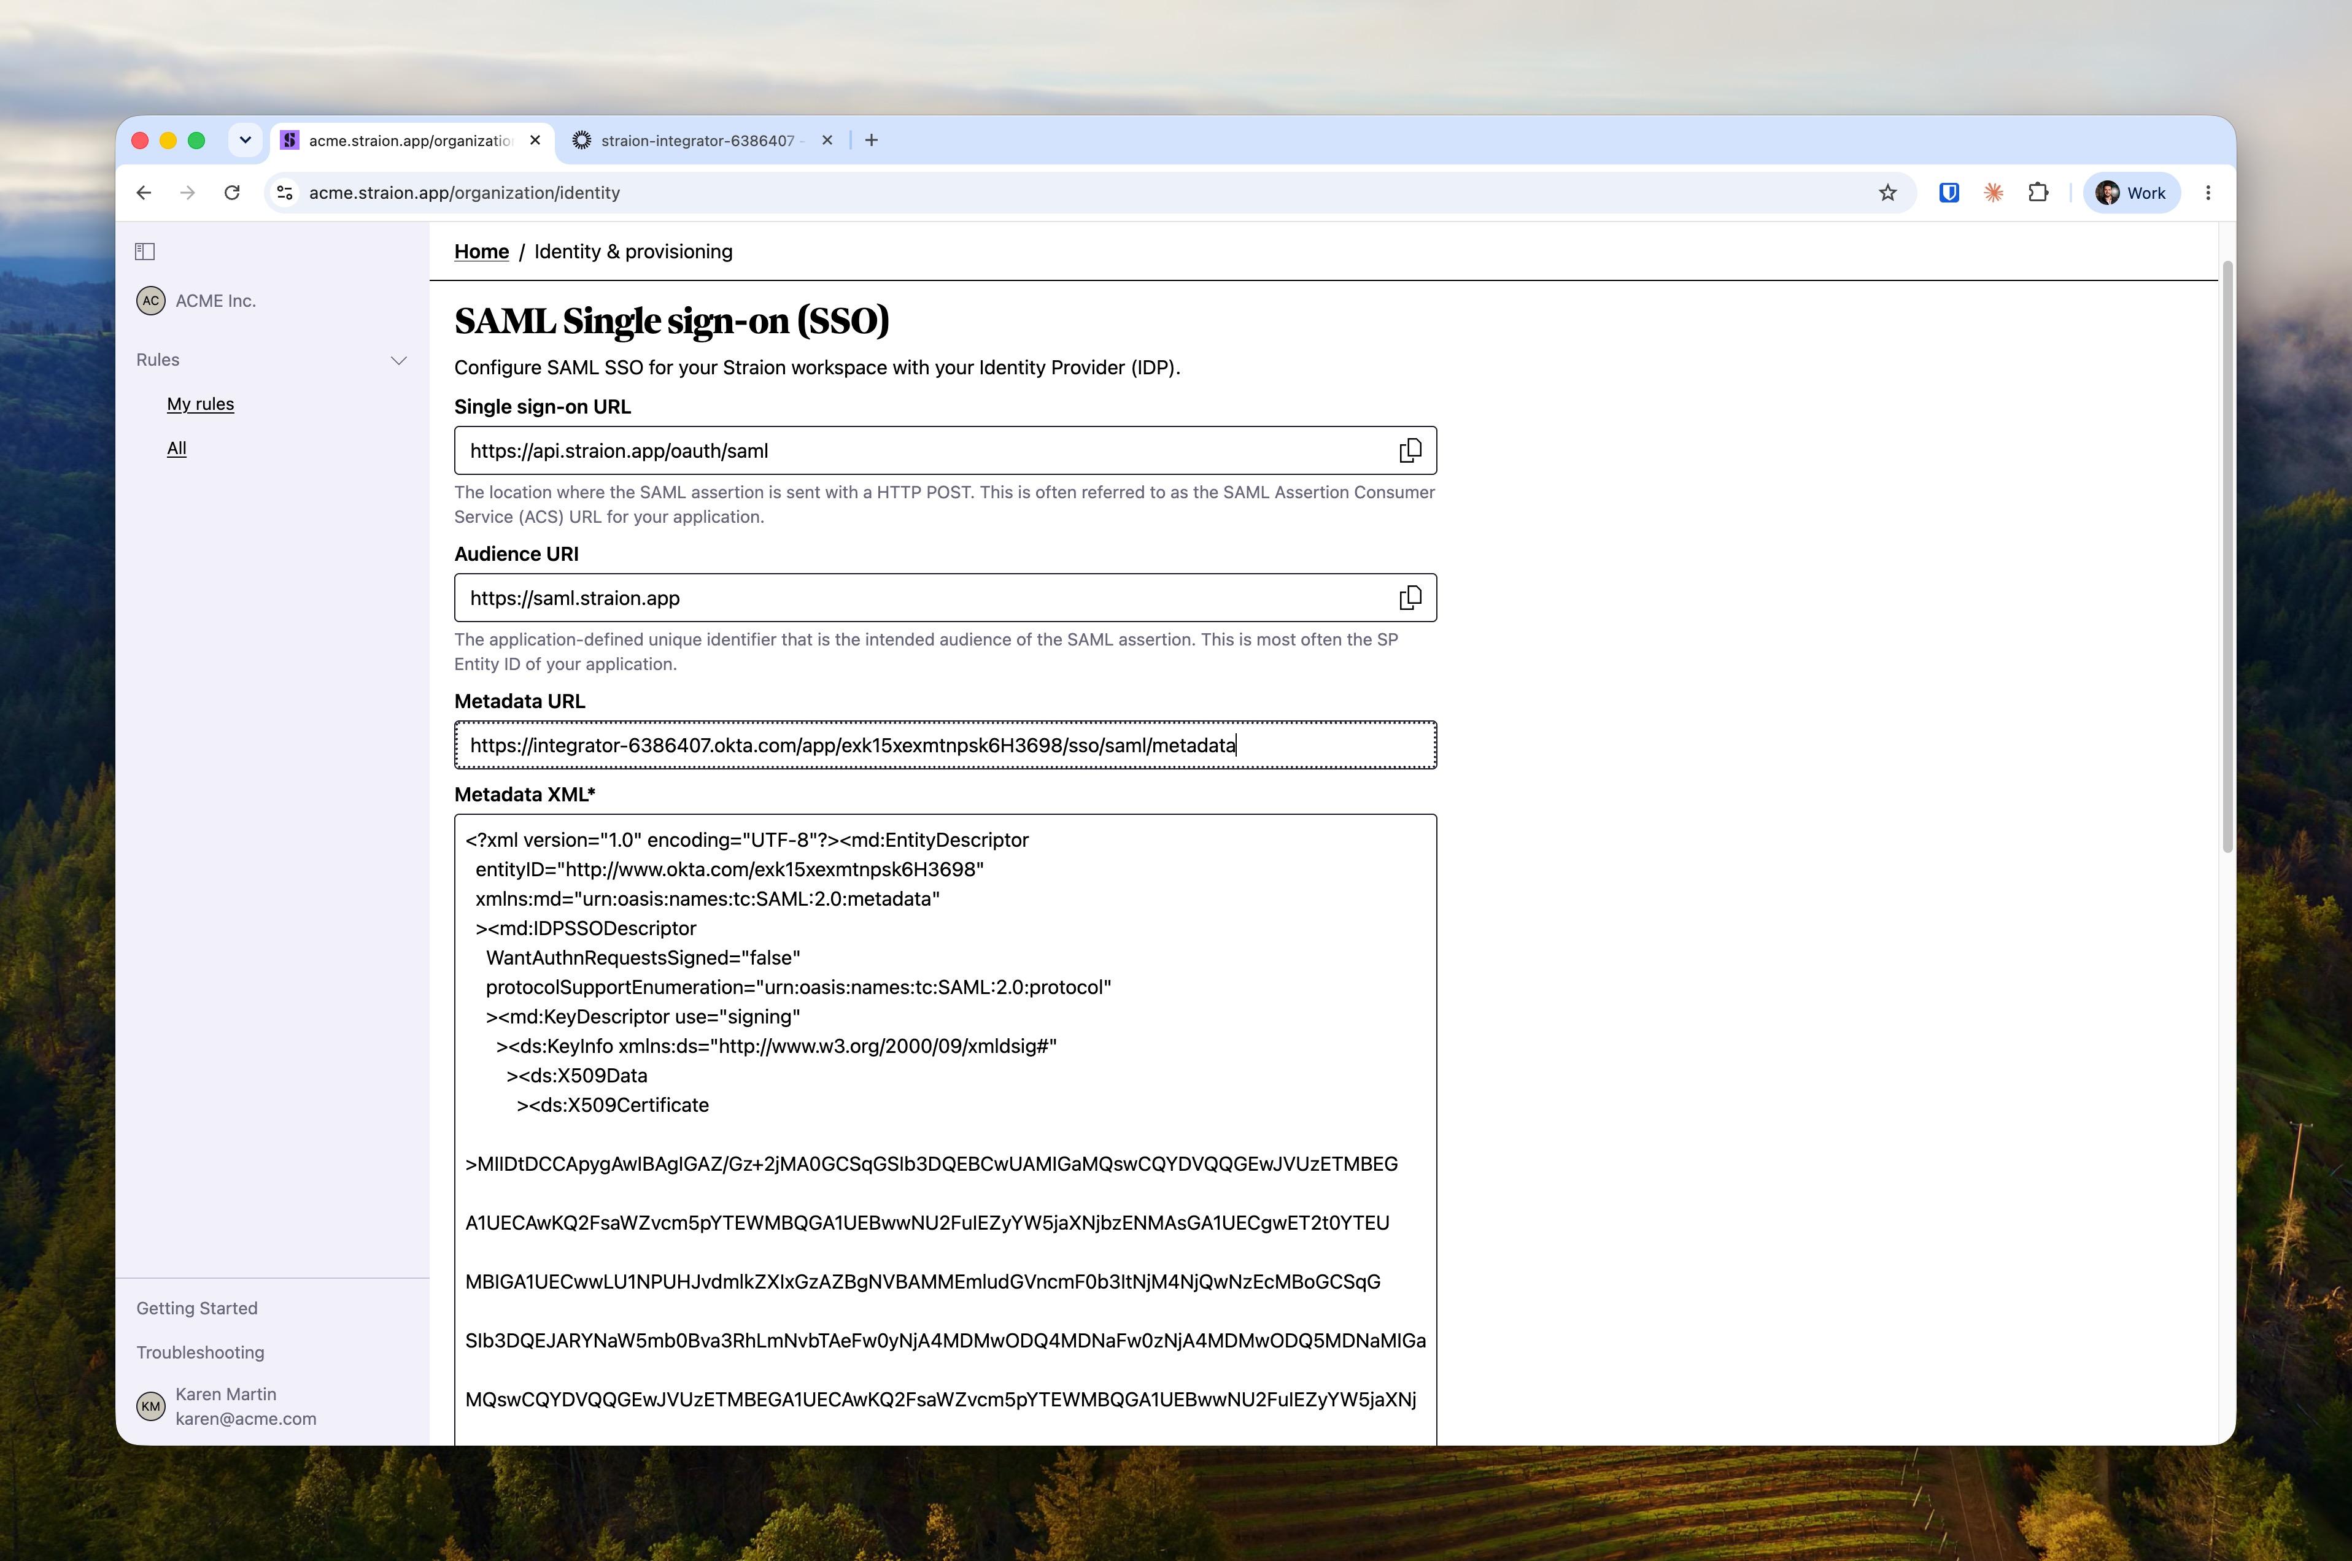The width and height of the screenshot is (2352, 1561).
Task: Click 'Identity & provisioning' breadcrumb text
Action: 633,252
